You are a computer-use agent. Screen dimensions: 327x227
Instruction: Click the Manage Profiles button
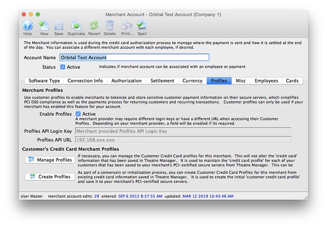(x=50, y=160)
